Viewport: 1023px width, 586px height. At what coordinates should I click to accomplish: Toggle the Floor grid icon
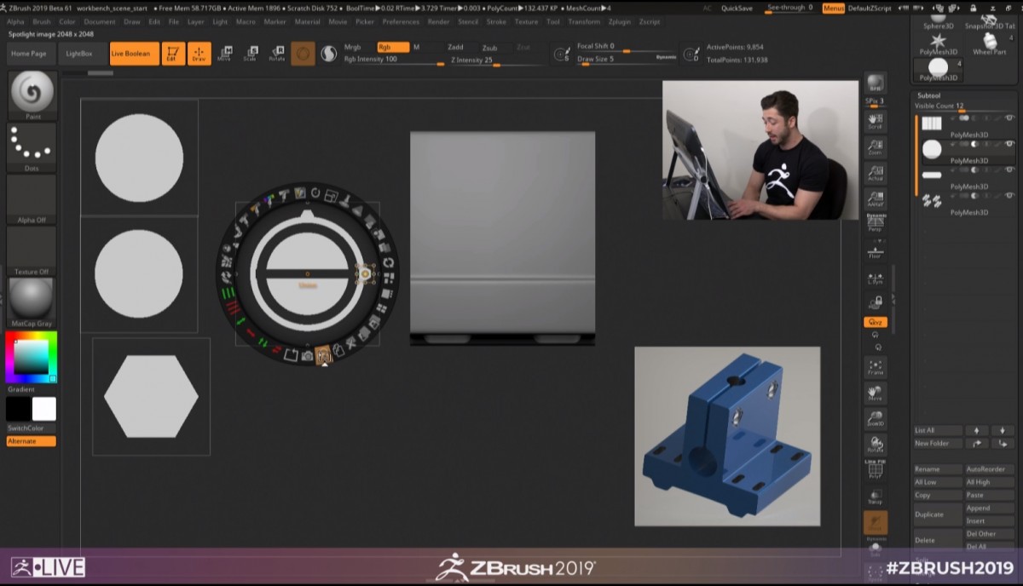click(875, 250)
